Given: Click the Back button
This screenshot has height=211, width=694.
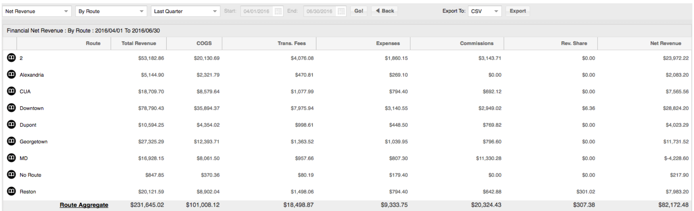Looking at the screenshot, I should pyautogui.click(x=384, y=11).
